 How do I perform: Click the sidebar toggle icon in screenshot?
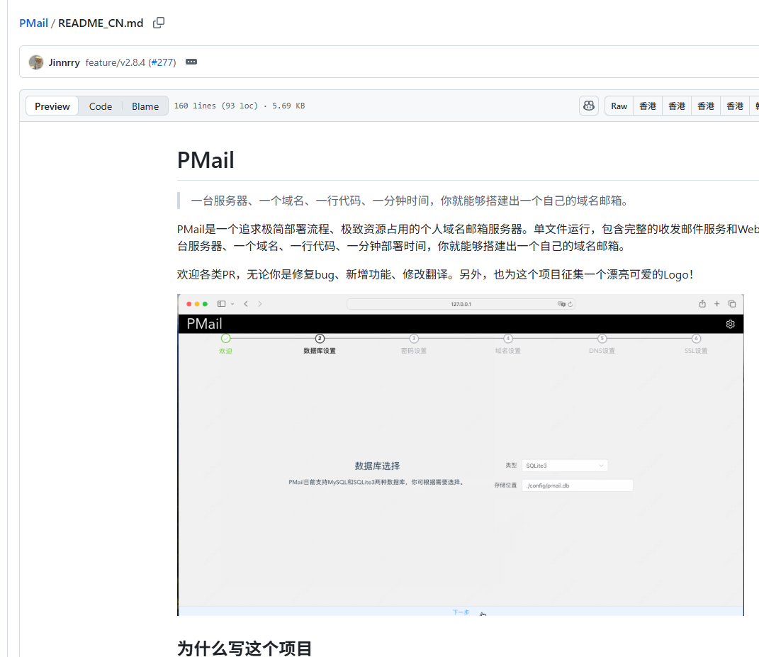coord(222,304)
